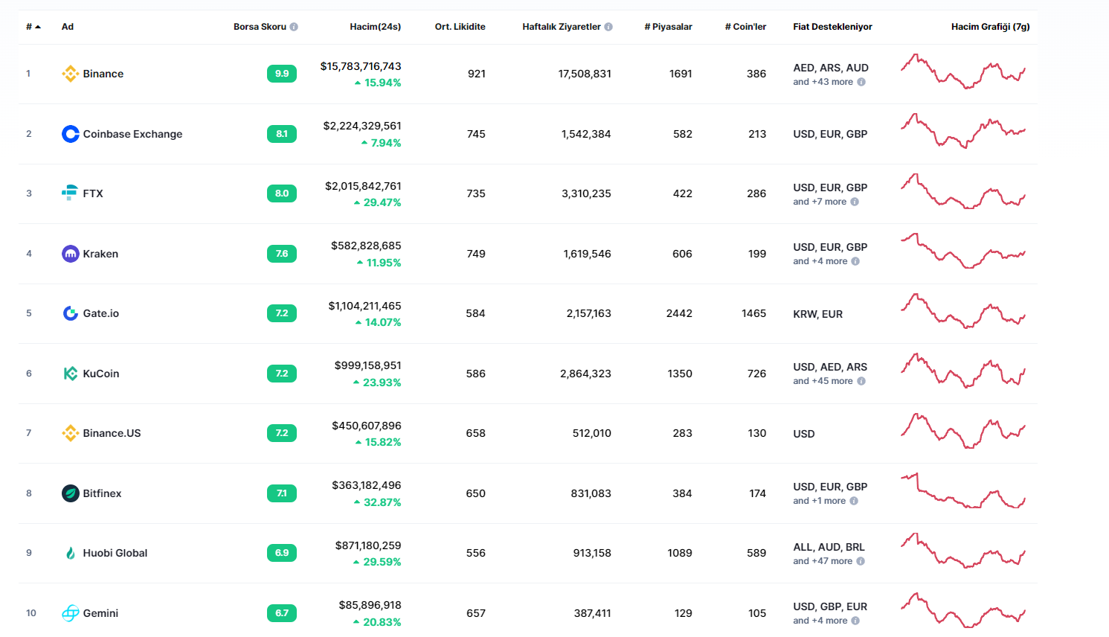1109x637 pixels.
Task: Open the Binance.US exchange link
Action: pyautogui.click(x=112, y=433)
